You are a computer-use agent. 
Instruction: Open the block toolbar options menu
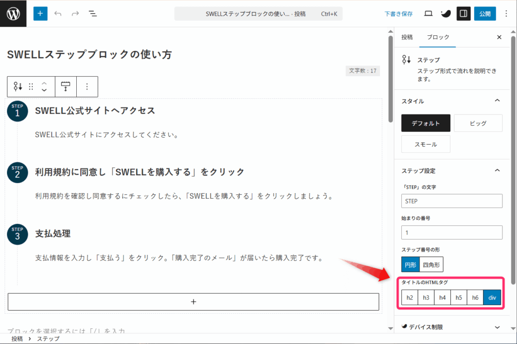pos(87,87)
